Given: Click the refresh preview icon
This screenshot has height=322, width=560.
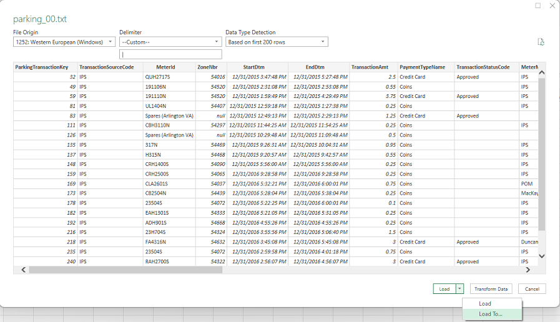Looking at the screenshot, I should 541,42.
